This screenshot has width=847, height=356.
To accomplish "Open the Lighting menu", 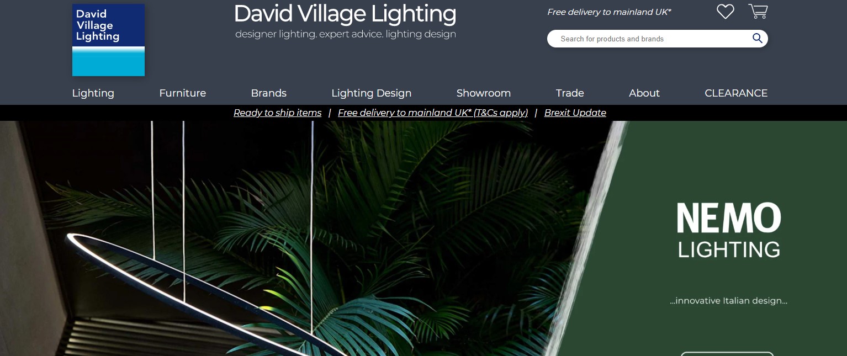I will pyautogui.click(x=93, y=93).
